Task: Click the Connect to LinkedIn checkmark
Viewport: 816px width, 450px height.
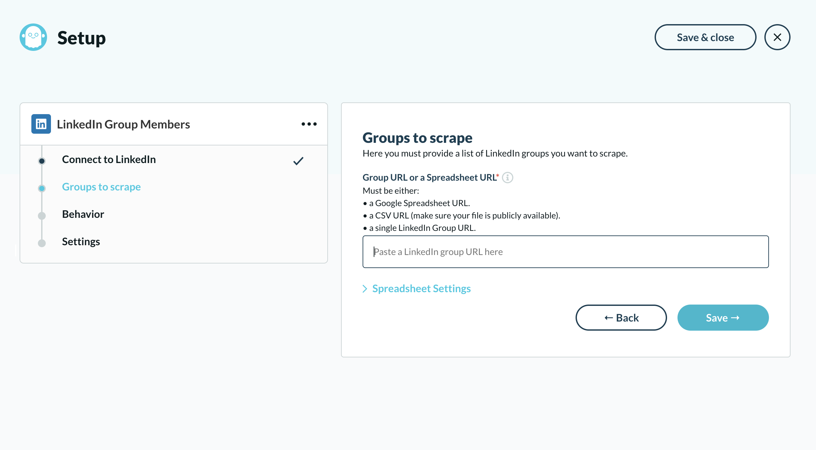Action: (x=298, y=161)
